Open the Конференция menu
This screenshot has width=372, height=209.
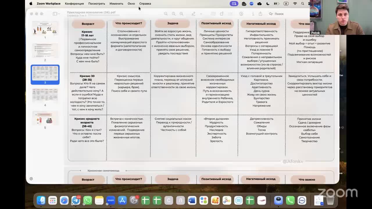point(74,3)
